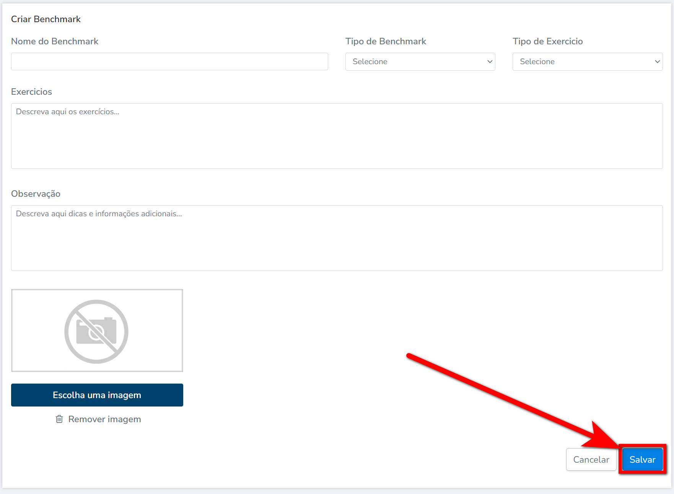Click the Tipo de Exercicio label

pos(547,41)
